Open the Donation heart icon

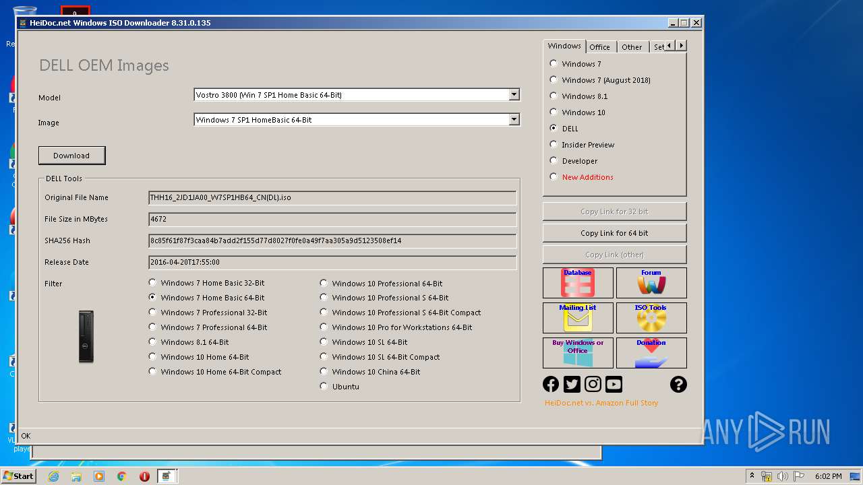[651, 353]
